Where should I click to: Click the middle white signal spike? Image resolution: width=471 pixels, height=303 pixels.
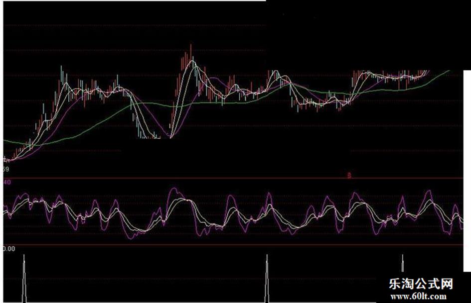(267, 279)
